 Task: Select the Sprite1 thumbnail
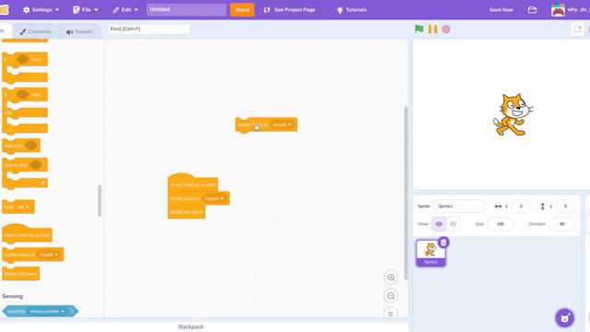(x=431, y=253)
